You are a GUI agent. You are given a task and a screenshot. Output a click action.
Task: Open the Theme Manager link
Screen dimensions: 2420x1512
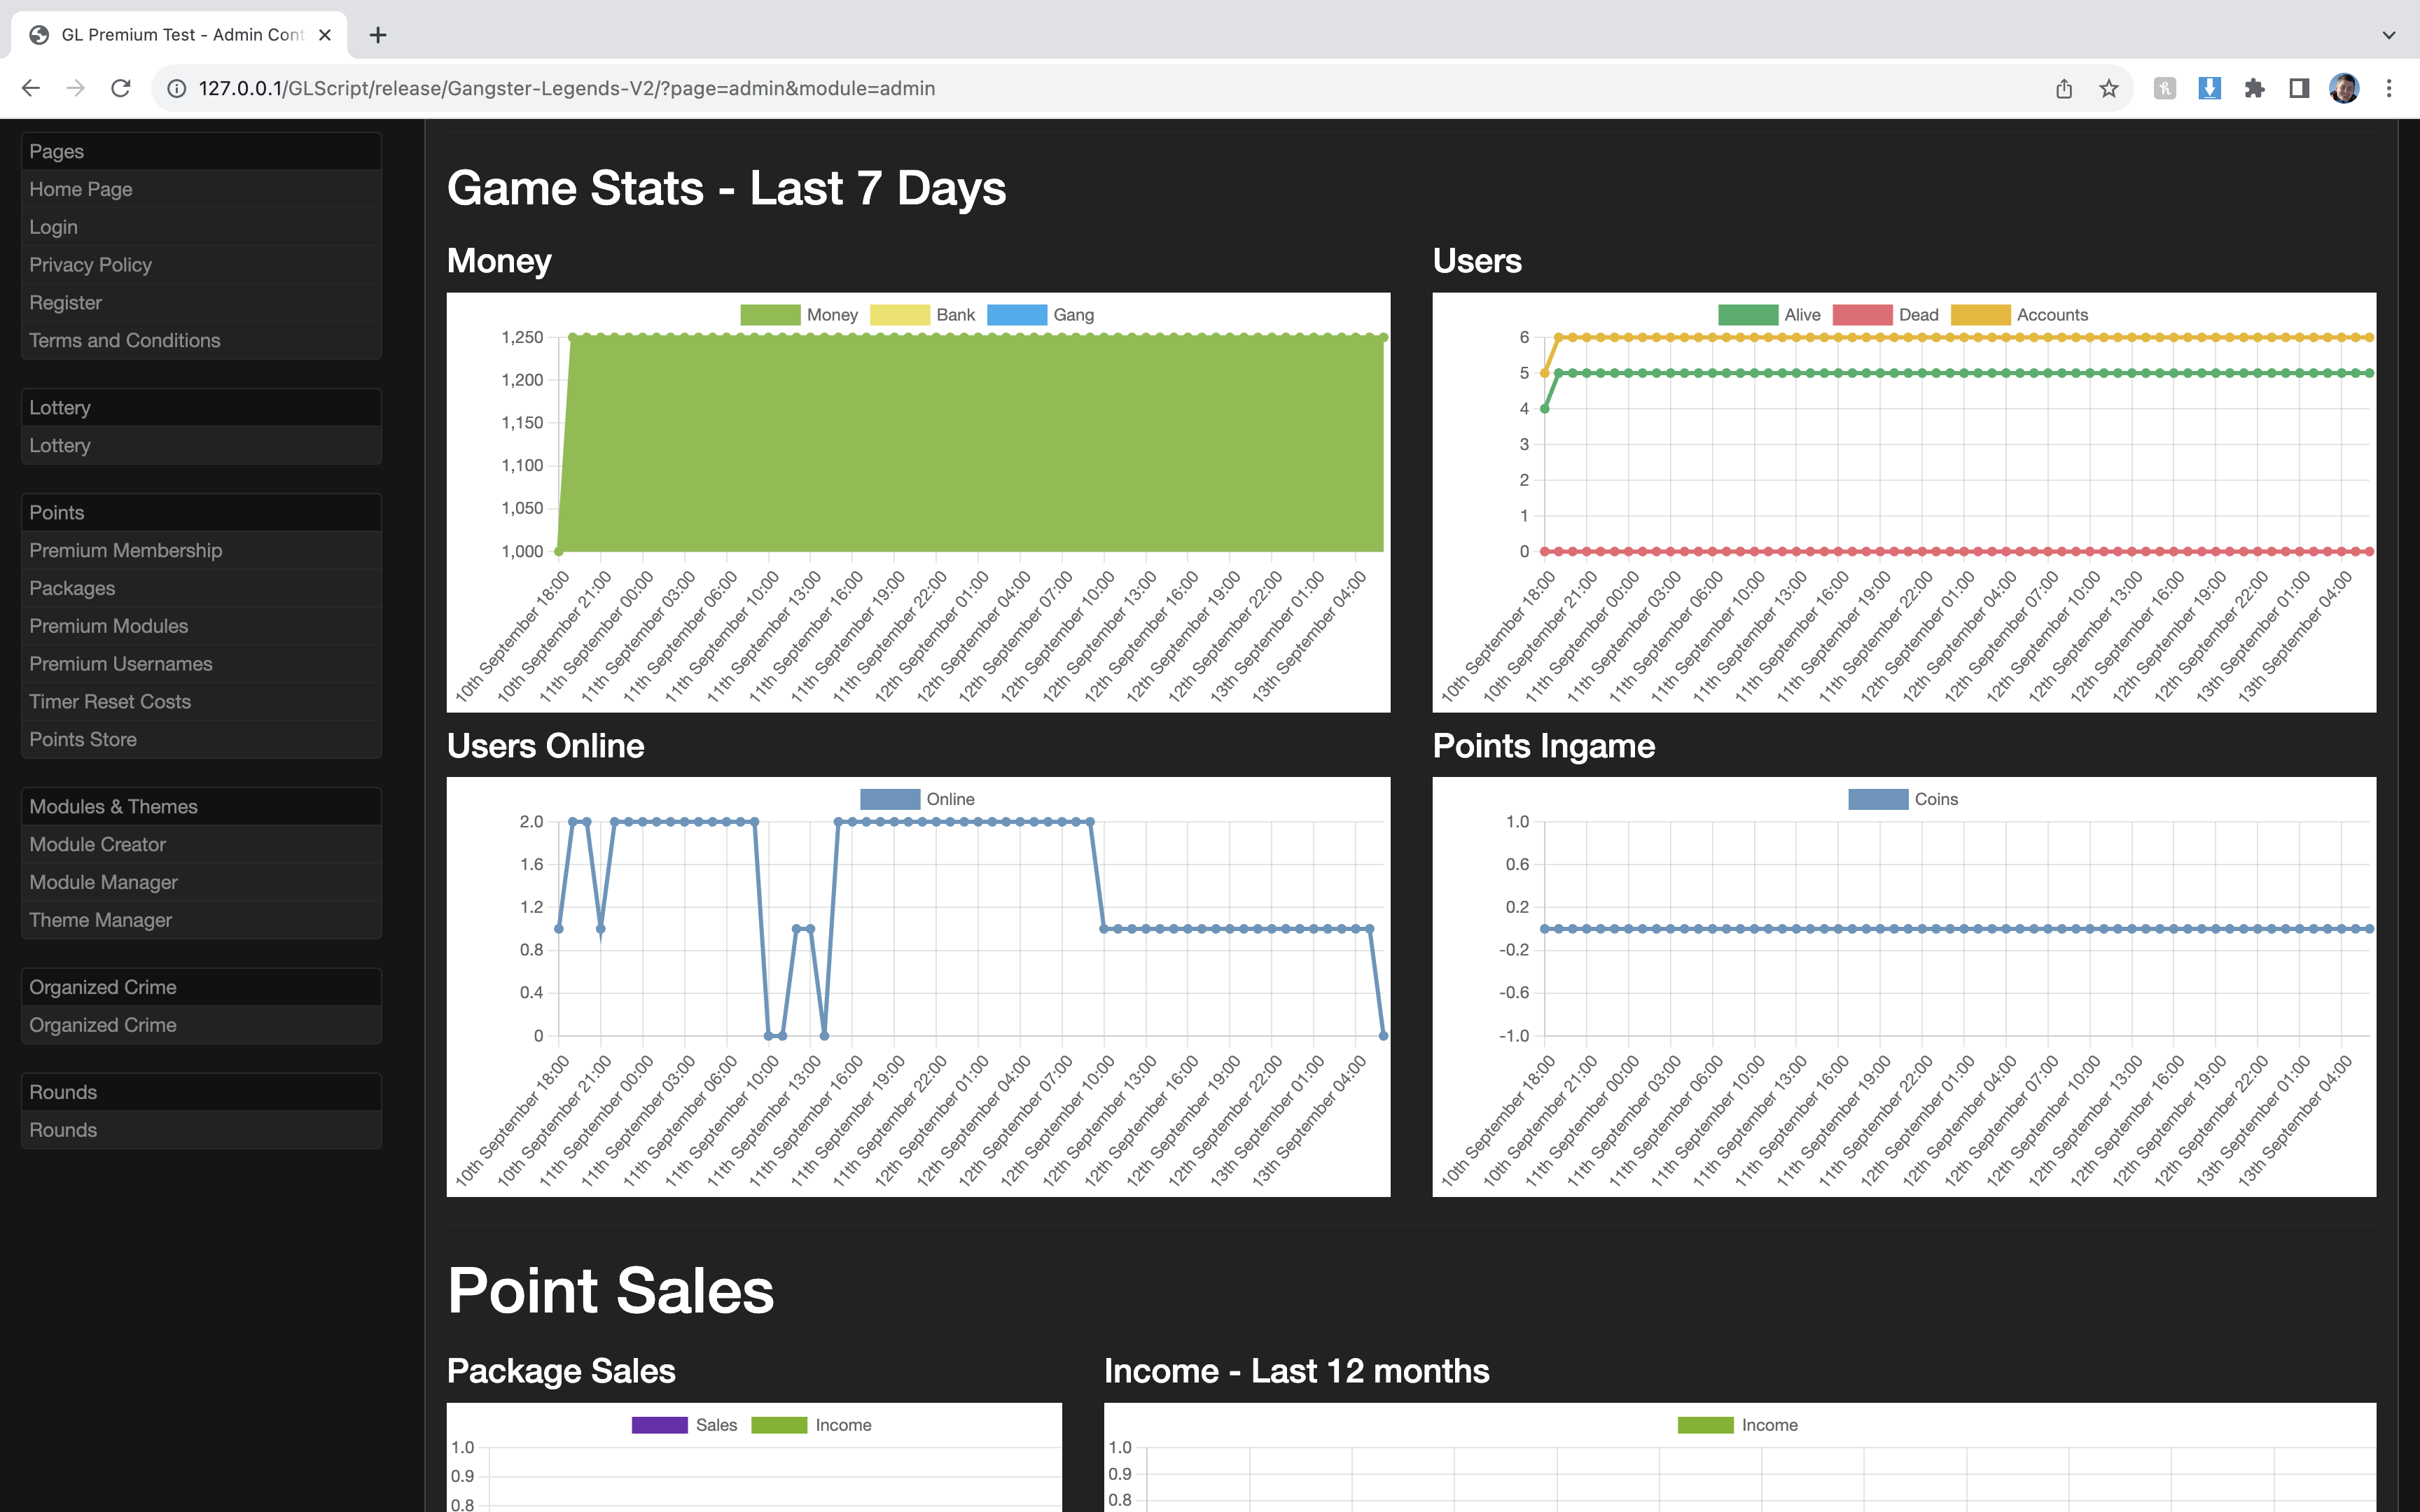click(100, 920)
